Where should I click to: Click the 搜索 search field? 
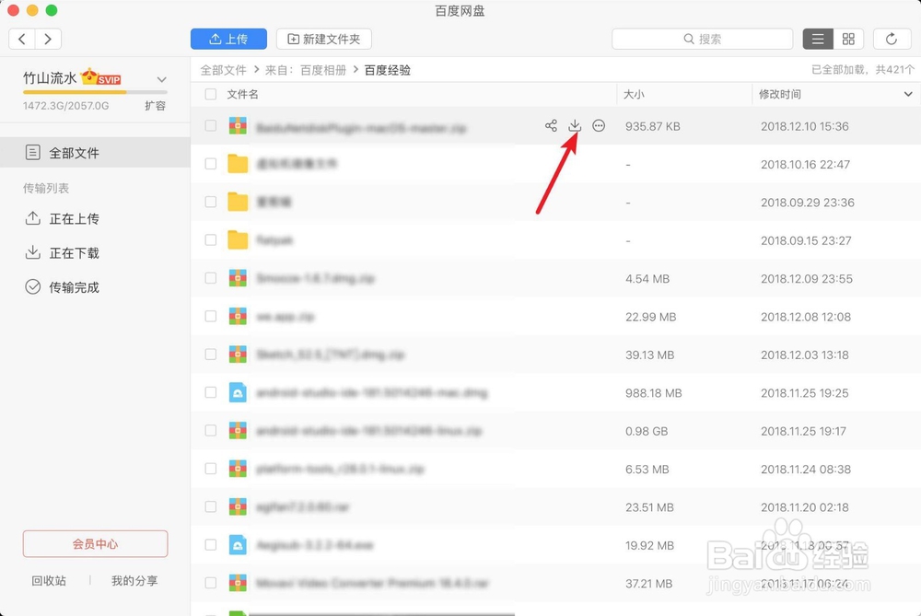point(703,39)
